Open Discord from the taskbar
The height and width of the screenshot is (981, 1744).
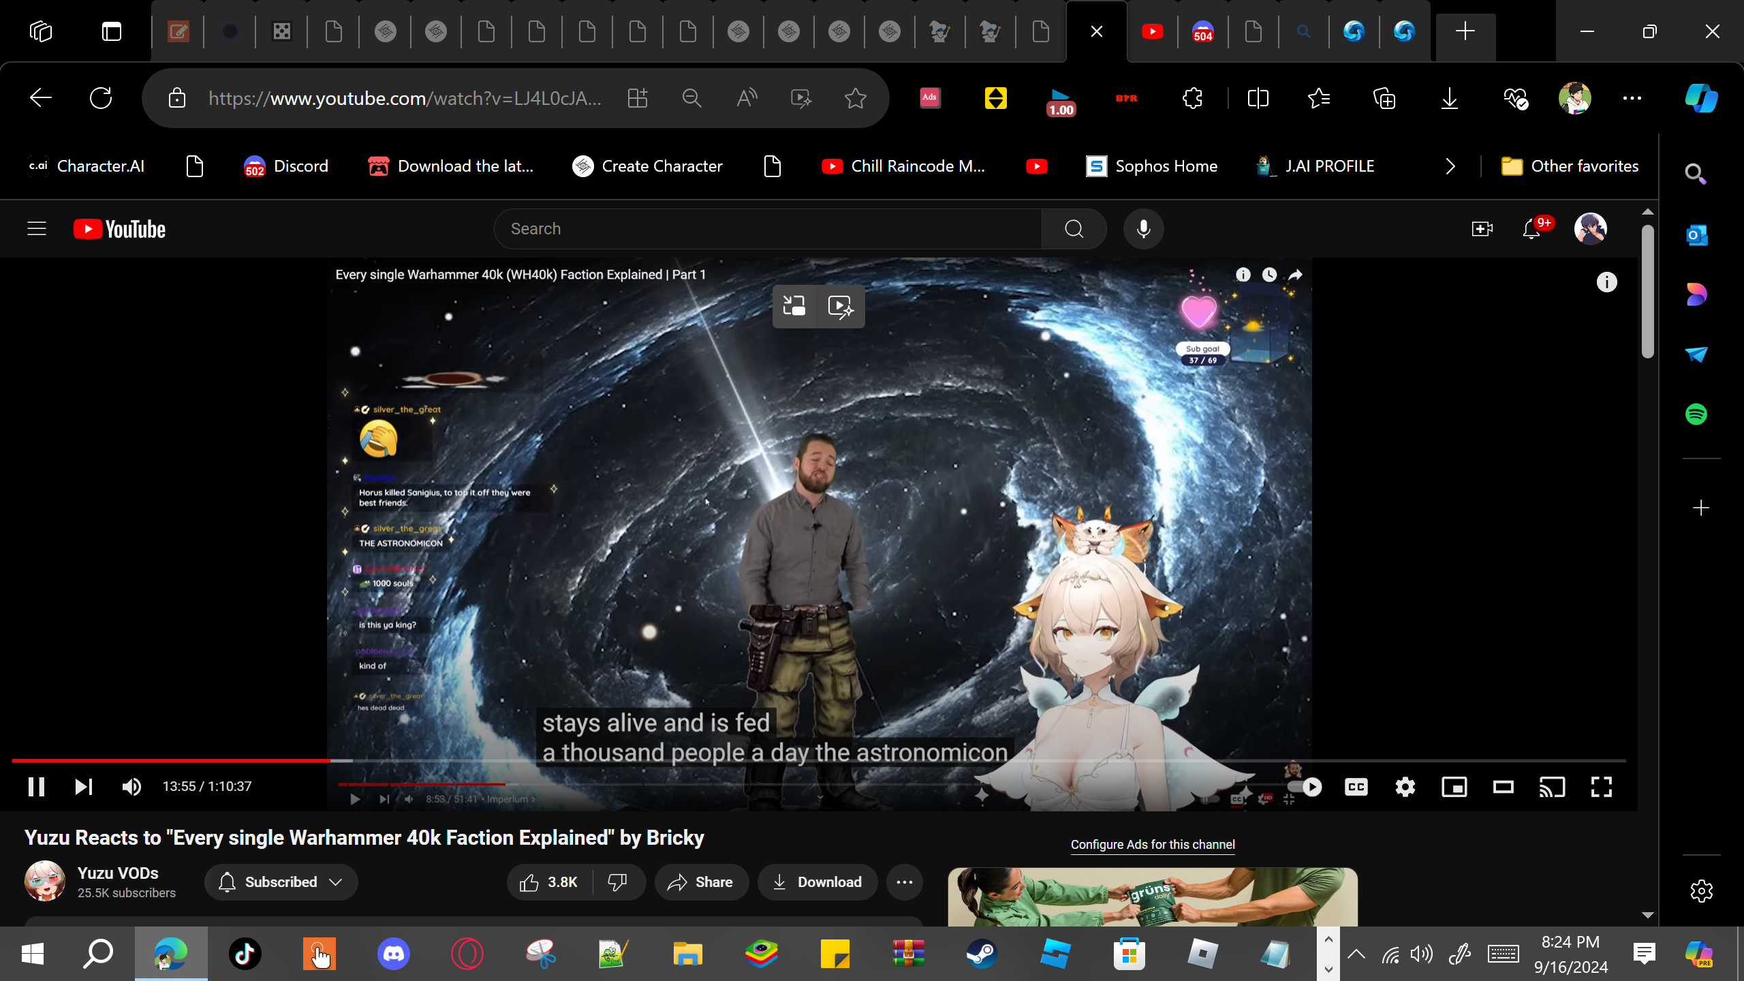coord(394,954)
